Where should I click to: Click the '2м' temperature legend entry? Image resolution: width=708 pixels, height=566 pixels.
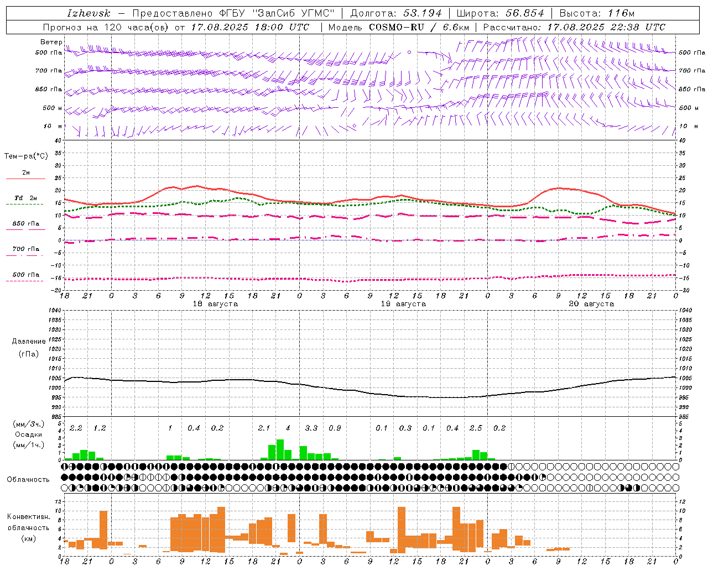26,173
